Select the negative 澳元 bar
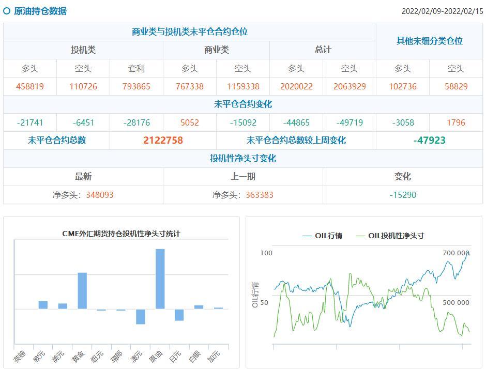486x370 pixels. coord(141,316)
